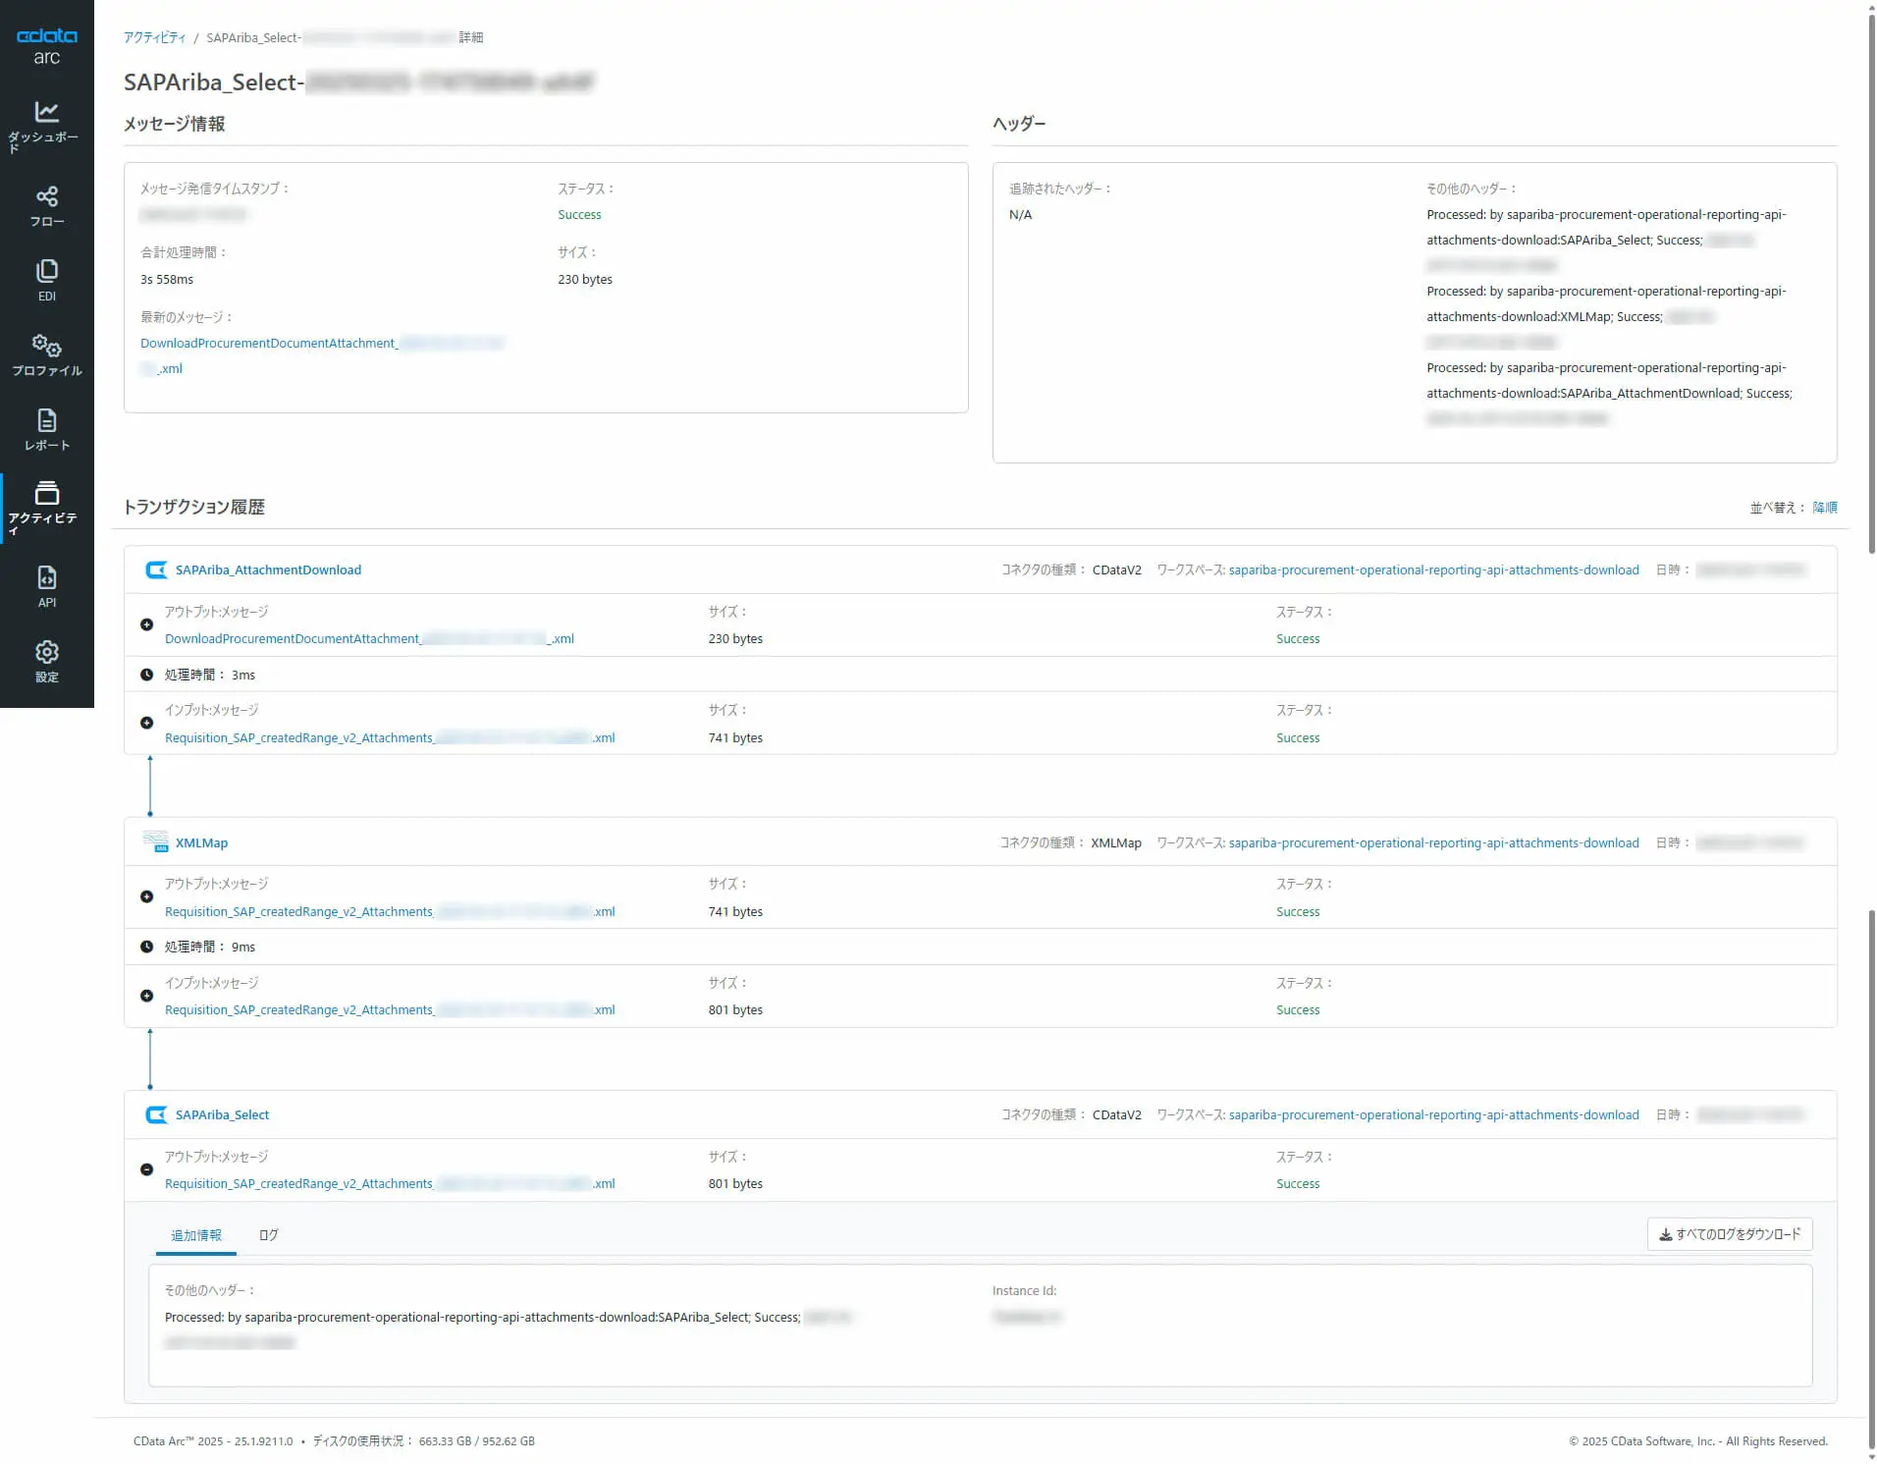Open the Profile (プロファイル) sidebar item

coord(47,355)
